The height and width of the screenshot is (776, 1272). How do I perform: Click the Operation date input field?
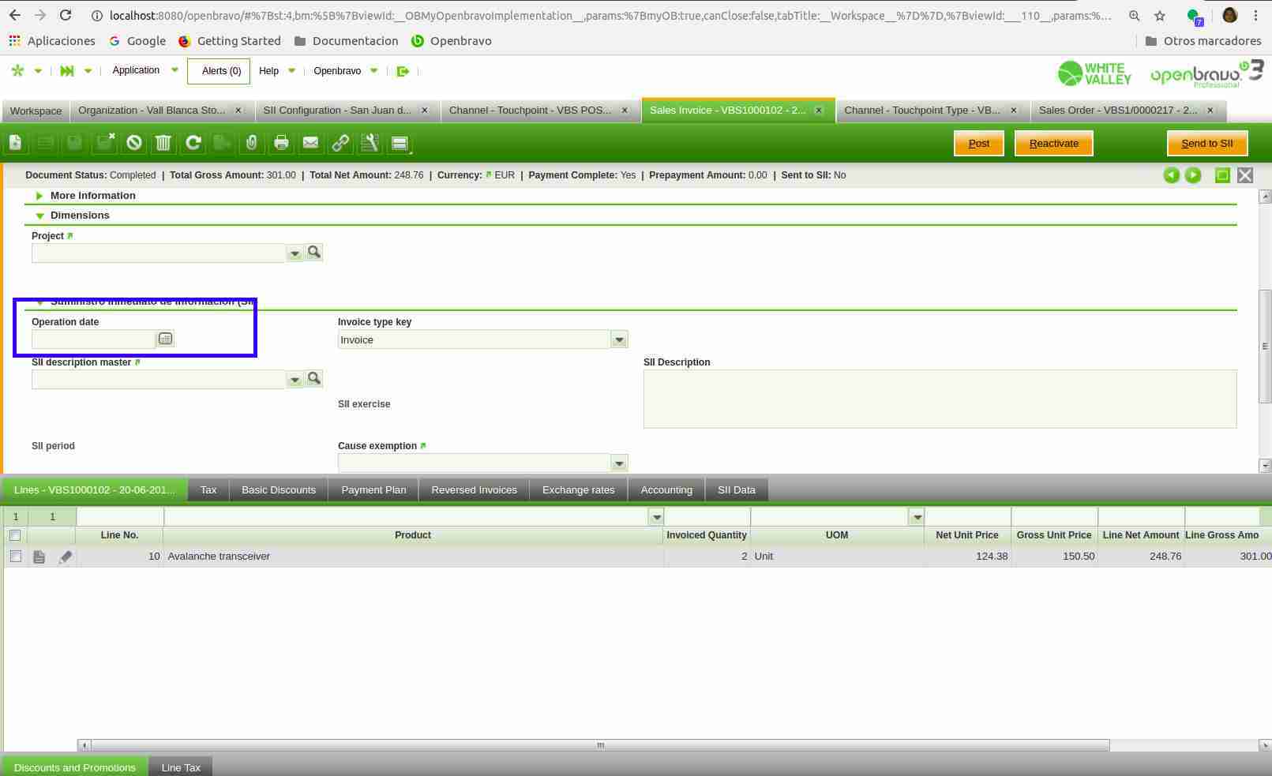tap(93, 339)
